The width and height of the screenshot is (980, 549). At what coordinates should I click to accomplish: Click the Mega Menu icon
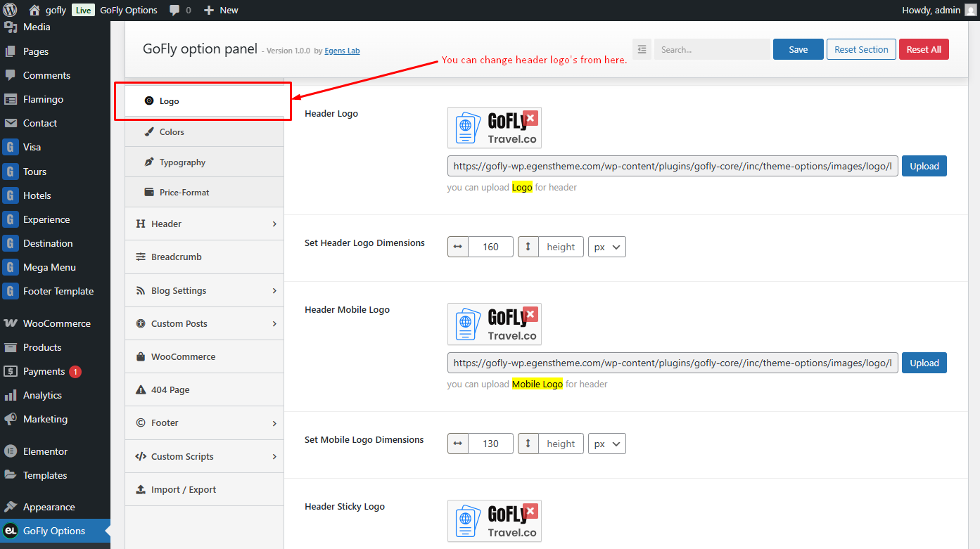click(x=11, y=267)
